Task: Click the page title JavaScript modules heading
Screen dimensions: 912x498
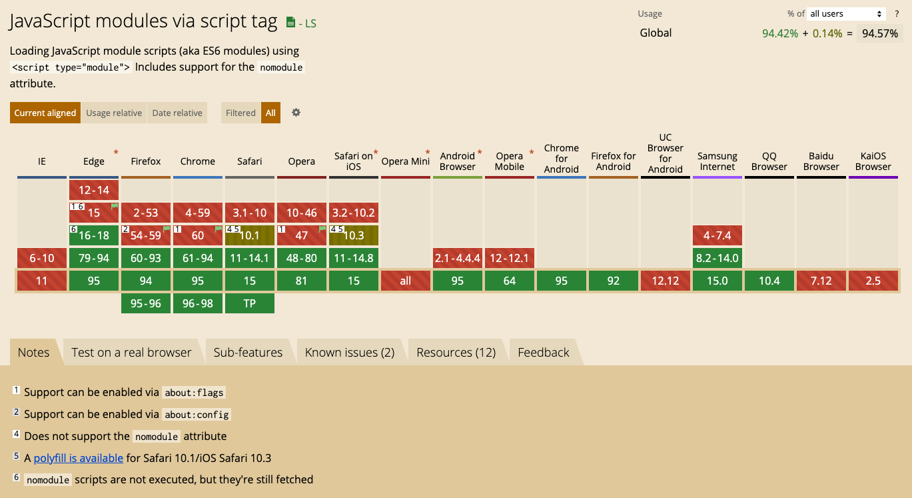Action: click(x=143, y=21)
